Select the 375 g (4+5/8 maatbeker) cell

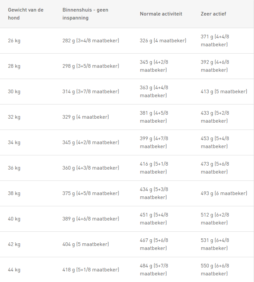click(91, 193)
